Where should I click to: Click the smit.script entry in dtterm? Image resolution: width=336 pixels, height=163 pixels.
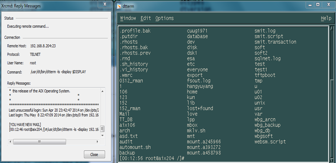269,36
